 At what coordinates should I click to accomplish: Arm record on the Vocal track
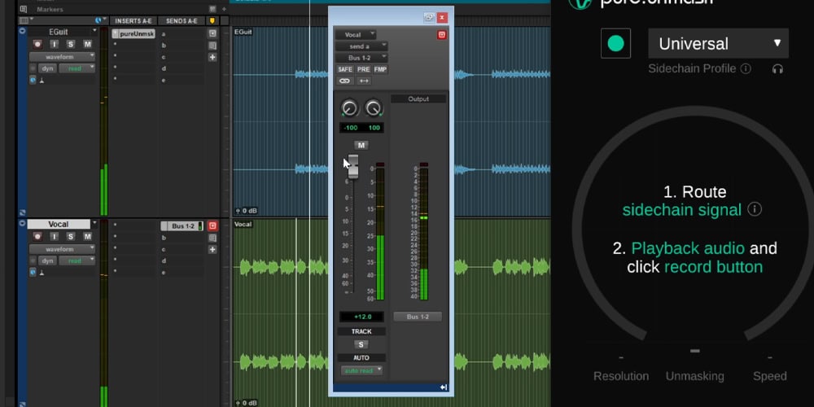click(x=37, y=237)
